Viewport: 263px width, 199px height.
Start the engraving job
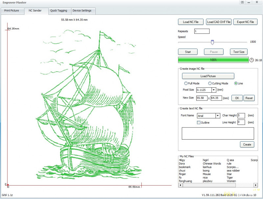pyautogui.click(x=188, y=52)
